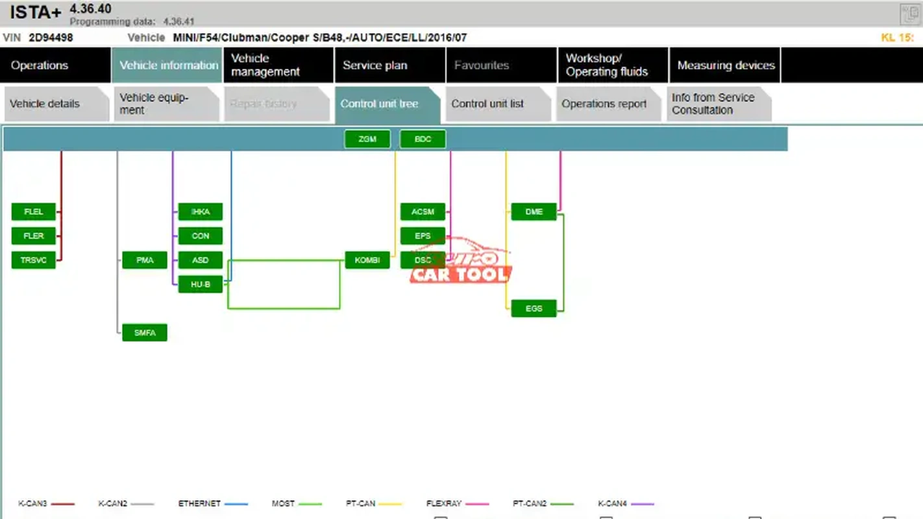Image resolution: width=923 pixels, height=519 pixels.
Task: Click the K-CAN4 legend label
Action: pos(612,503)
